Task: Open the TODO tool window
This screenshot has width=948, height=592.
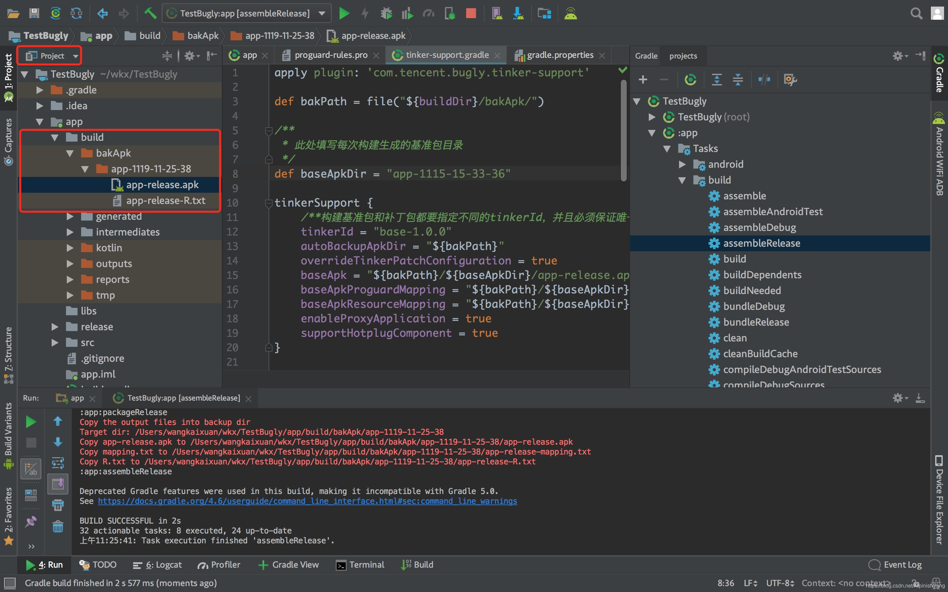Action: pyautogui.click(x=98, y=565)
